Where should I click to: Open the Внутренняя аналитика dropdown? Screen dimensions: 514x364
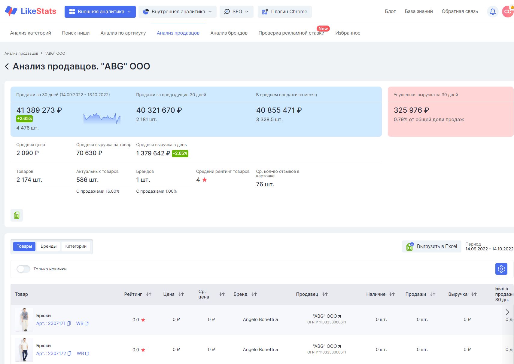(177, 12)
